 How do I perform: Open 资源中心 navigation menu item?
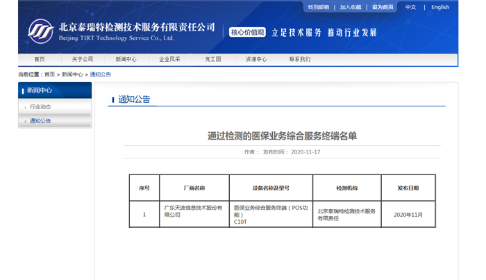(x=256, y=59)
